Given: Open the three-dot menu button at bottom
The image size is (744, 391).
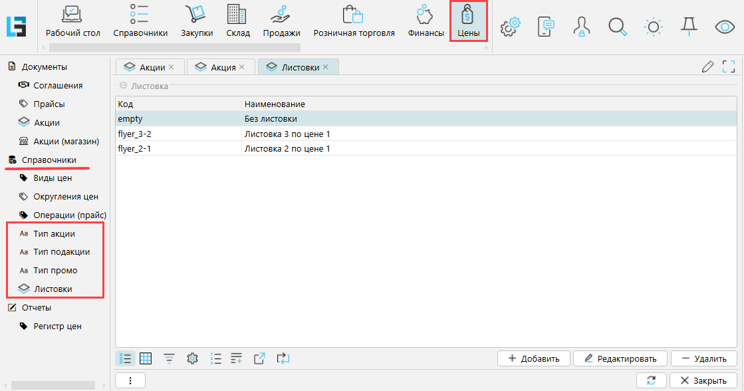Looking at the screenshot, I should (130, 380).
